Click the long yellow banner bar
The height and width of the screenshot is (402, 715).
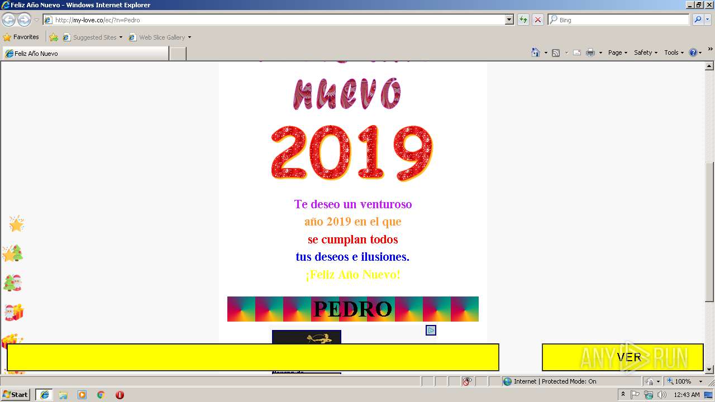click(x=253, y=357)
